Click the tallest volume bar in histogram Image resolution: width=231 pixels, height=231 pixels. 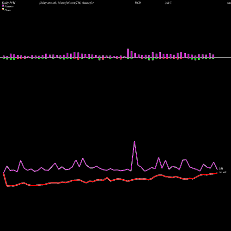[x=128, y=53]
